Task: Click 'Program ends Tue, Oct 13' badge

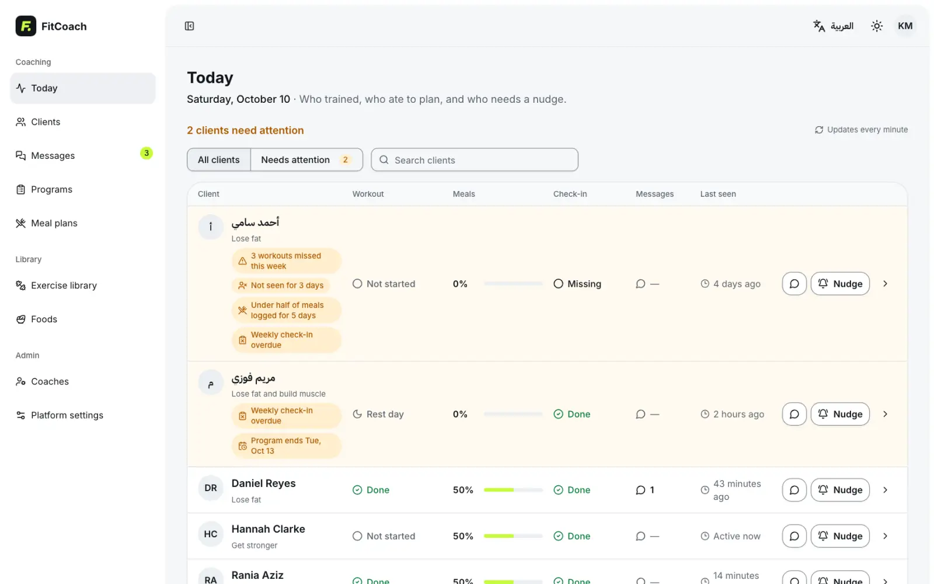Action: point(287,446)
